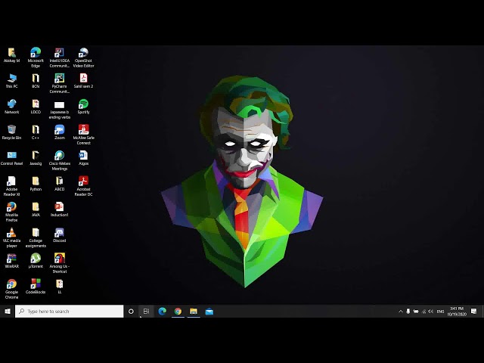Select the Discord desktop shortcut
This screenshot has height=363, width=484.
click(x=59, y=235)
